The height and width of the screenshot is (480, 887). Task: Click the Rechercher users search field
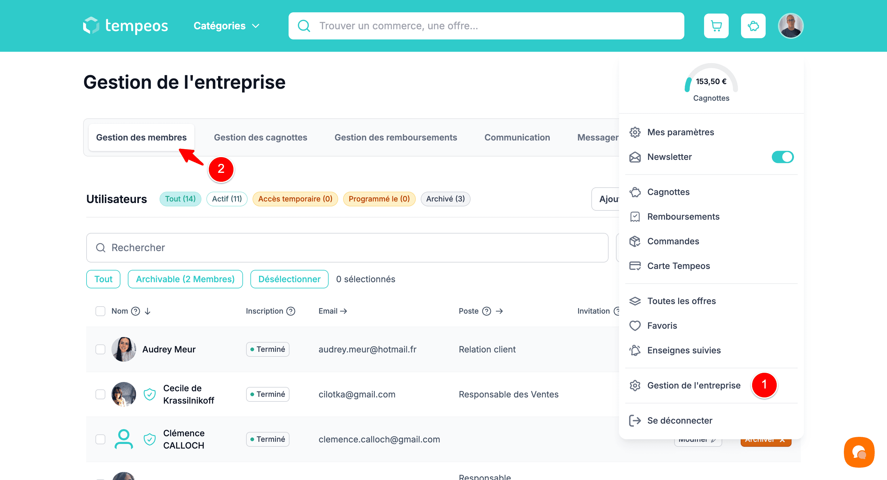coord(347,248)
